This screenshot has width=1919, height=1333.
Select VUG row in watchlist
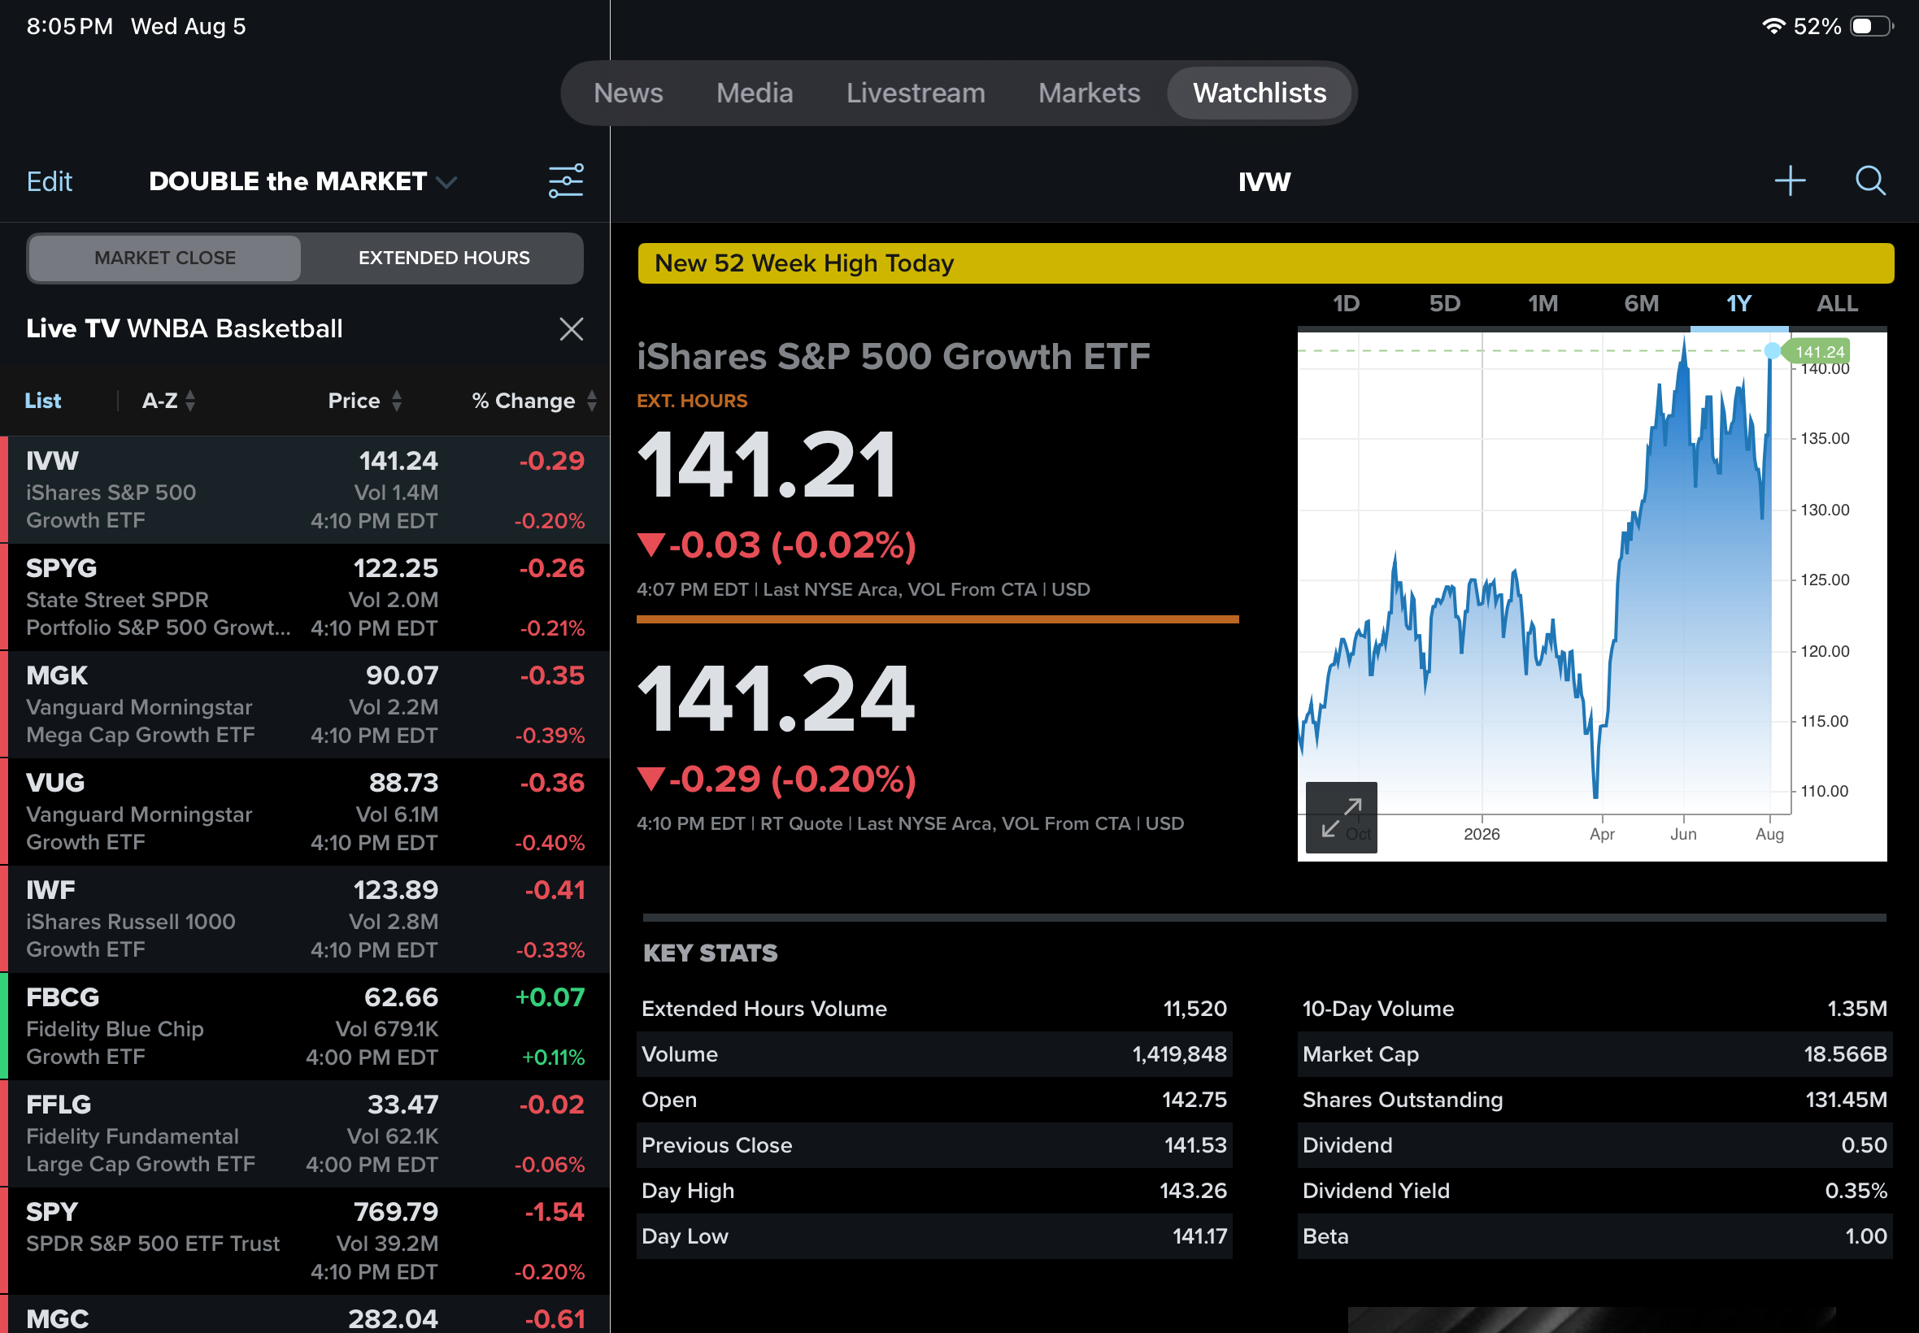coord(305,812)
